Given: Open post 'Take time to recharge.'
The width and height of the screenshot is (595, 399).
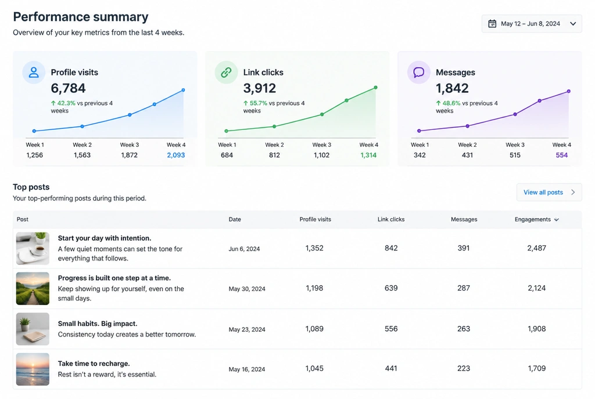Looking at the screenshot, I should point(94,364).
